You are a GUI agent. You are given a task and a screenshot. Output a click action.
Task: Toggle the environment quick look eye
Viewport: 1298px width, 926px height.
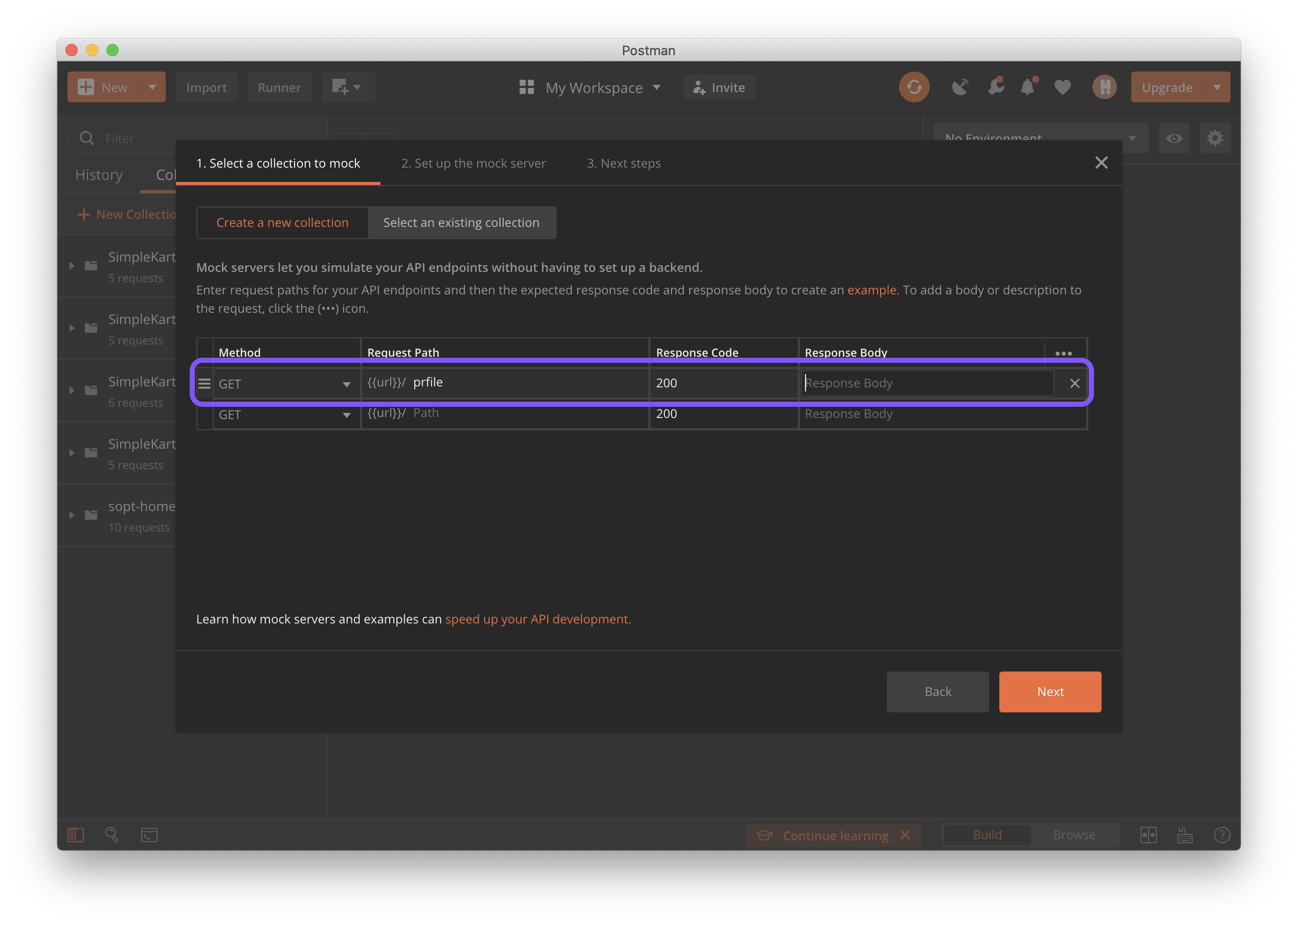pos(1174,138)
